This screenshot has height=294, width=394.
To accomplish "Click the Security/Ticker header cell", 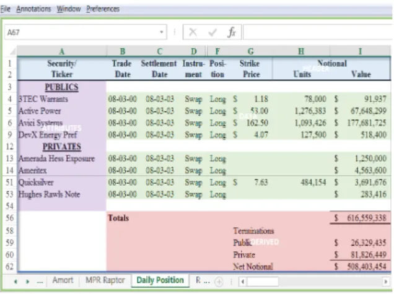I will pos(62,69).
